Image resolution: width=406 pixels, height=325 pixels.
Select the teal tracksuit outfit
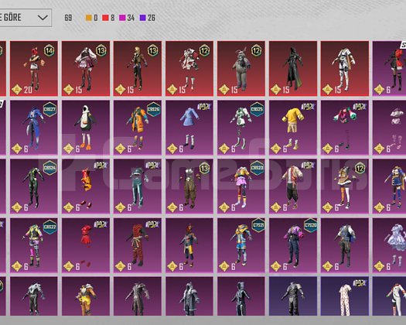[x=138, y=186]
